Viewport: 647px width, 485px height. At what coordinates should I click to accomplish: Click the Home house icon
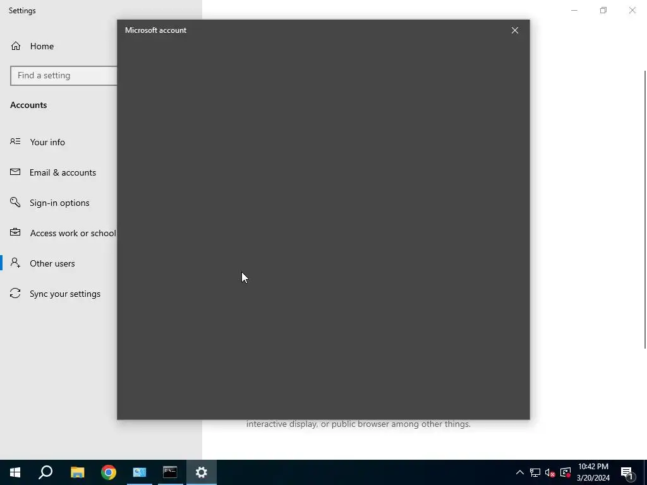16,45
